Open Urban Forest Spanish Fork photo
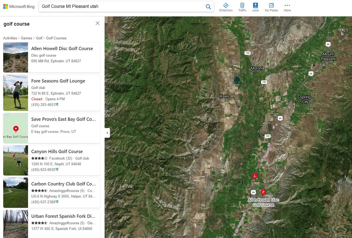 [16, 224]
